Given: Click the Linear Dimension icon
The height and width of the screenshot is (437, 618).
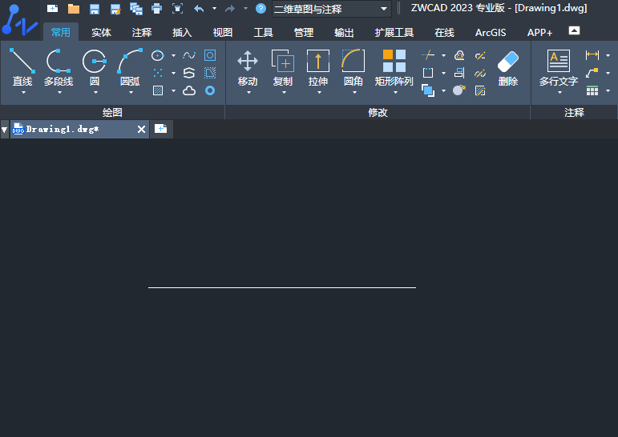Looking at the screenshot, I should [x=592, y=55].
